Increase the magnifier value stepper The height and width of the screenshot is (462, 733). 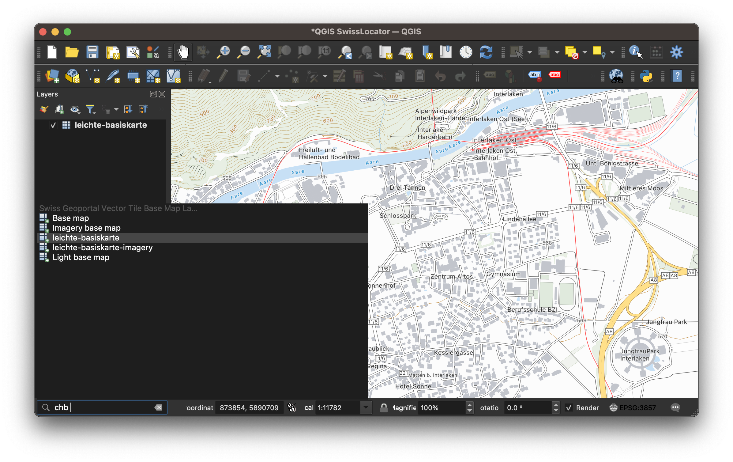(469, 405)
